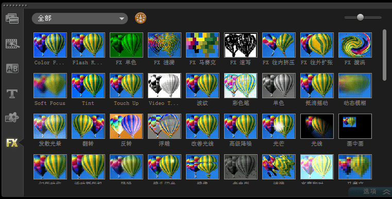The width and height of the screenshot is (392, 199).
Task: Switch to the AB Transitions library
Action: tap(12, 68)
